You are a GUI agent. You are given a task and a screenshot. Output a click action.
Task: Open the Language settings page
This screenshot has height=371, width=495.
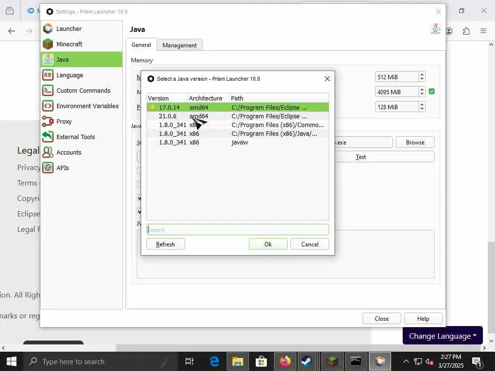click(81, 75)
